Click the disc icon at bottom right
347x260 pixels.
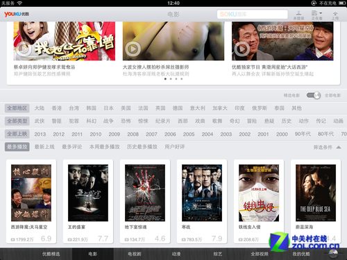click(x=333, y=254)
